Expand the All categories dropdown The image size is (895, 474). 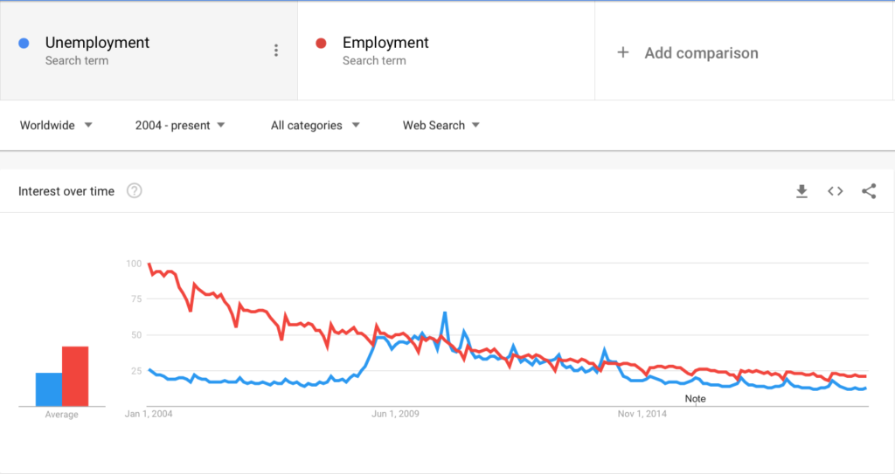coord(315,125)
